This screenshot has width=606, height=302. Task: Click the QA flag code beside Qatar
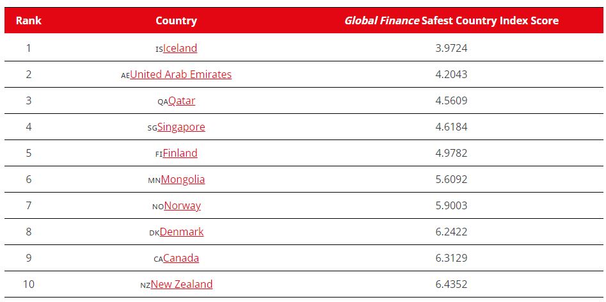point(163,102)
